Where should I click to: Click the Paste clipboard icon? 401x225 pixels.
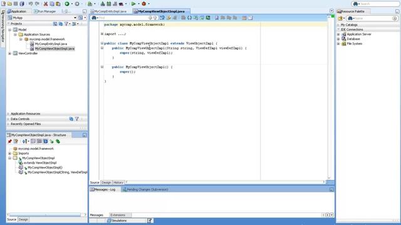(58, 4)
